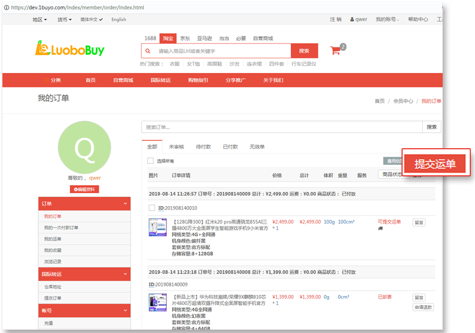The height and width of the screenshot is (333, 475).
Task: Select the 亚马逊 search source tab
Action: click(x=205, y=38)
